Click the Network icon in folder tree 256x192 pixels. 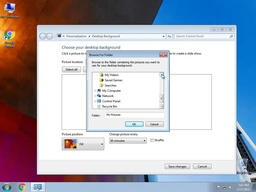coord(99,96)
